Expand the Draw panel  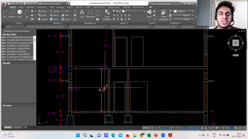pyautogui.click(x=19, y=23)
